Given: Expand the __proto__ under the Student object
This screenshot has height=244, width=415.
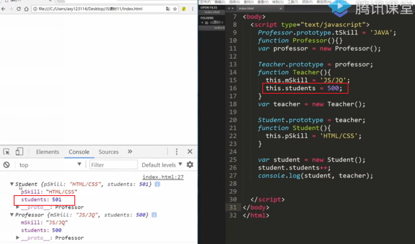Looking at the screenshot, I should tap(18, 207).
